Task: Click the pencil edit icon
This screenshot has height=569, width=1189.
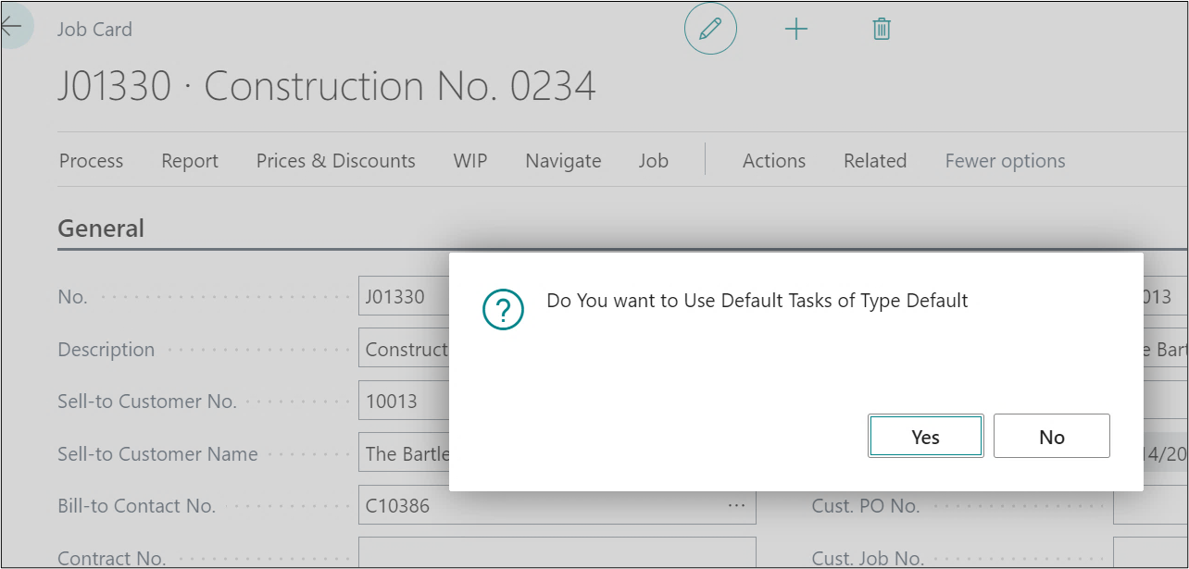Action: coord(710,30)
